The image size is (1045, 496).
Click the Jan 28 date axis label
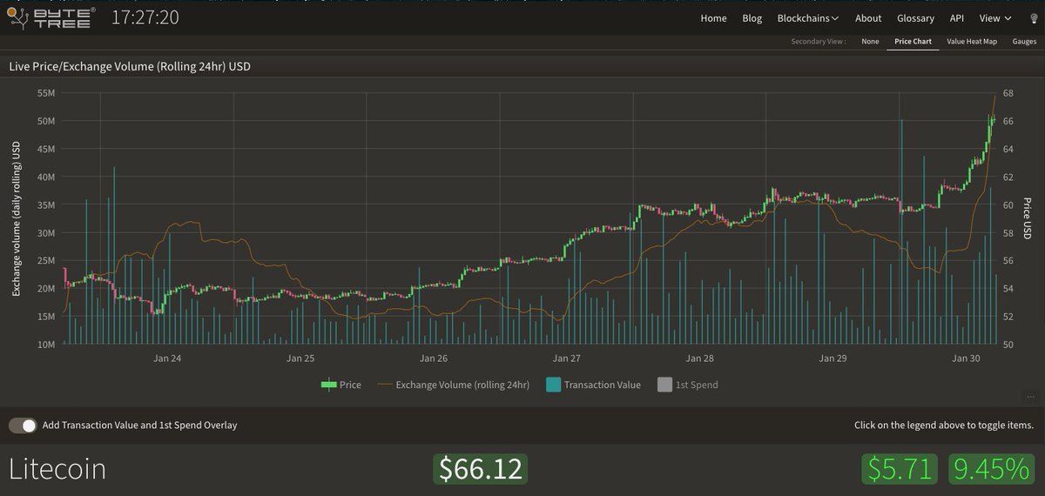700,358
